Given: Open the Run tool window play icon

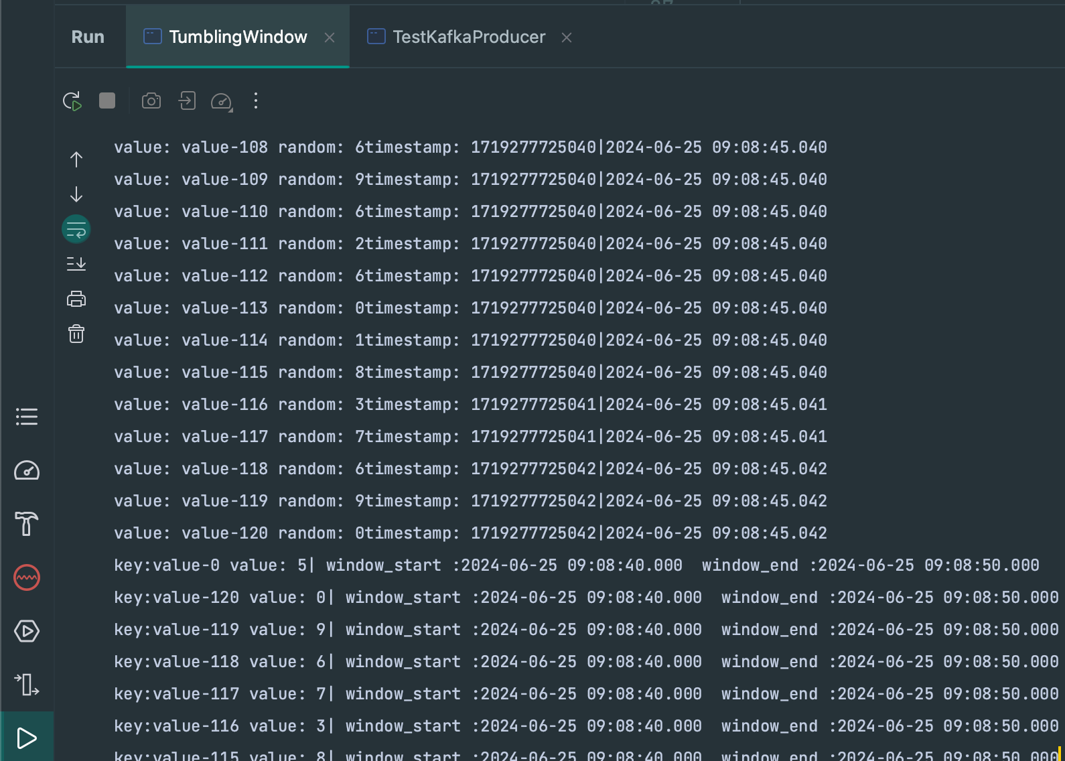Looking at the screenshot, I should point(27,738).
